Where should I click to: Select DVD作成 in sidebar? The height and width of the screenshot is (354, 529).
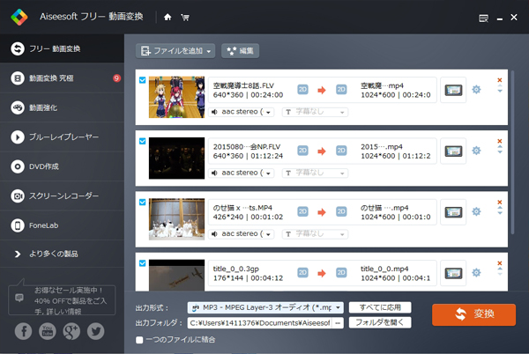click(62, 166)
